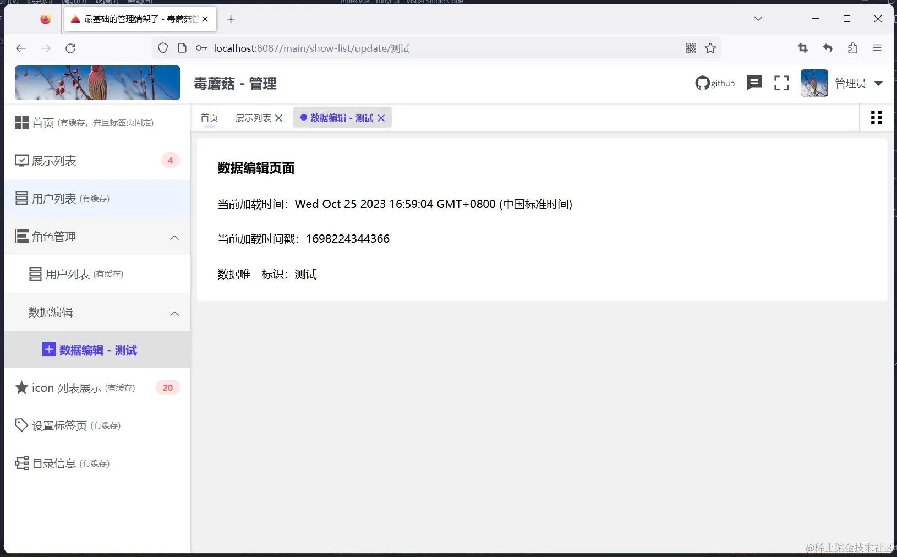Go forward with browser forward arrow
Viewport: 897px width, 557px height.
pos(46,48)
